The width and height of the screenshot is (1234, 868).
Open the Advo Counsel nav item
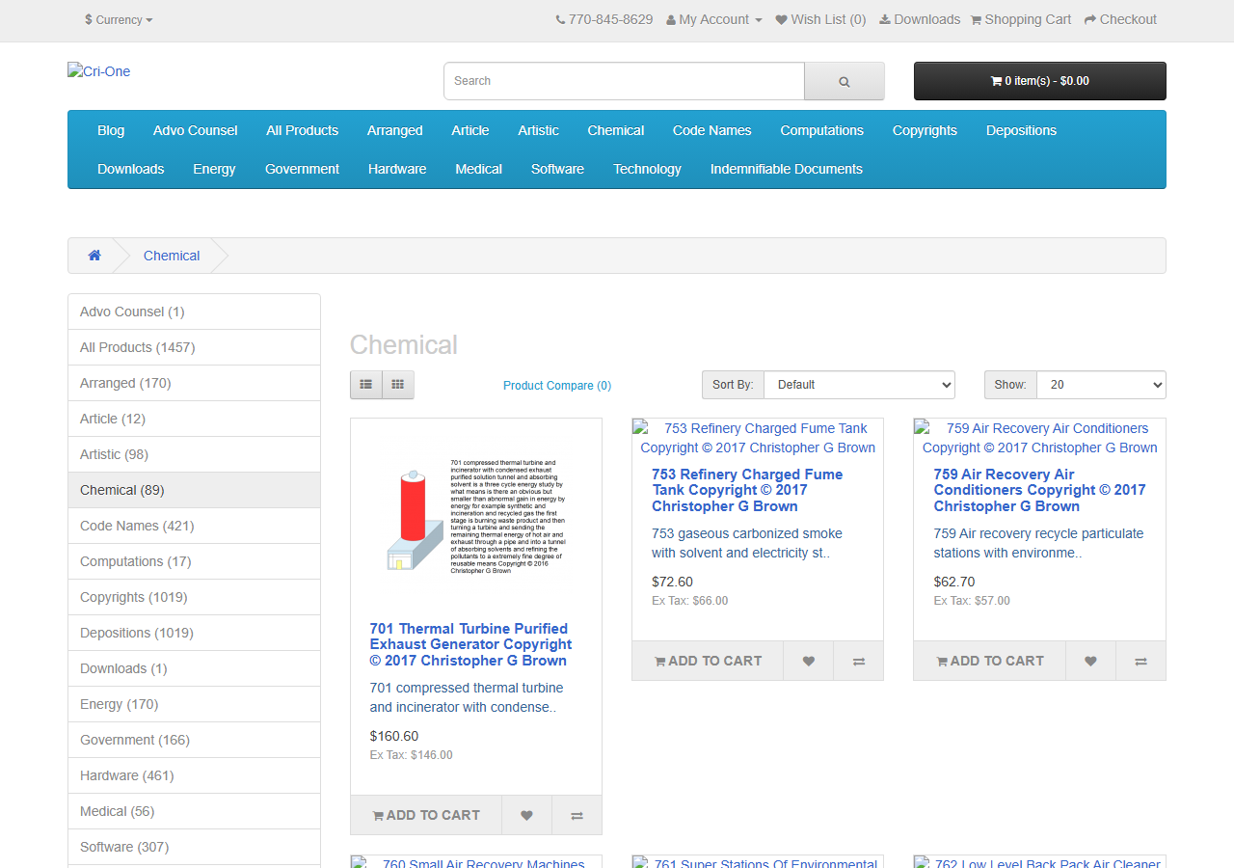195,130
